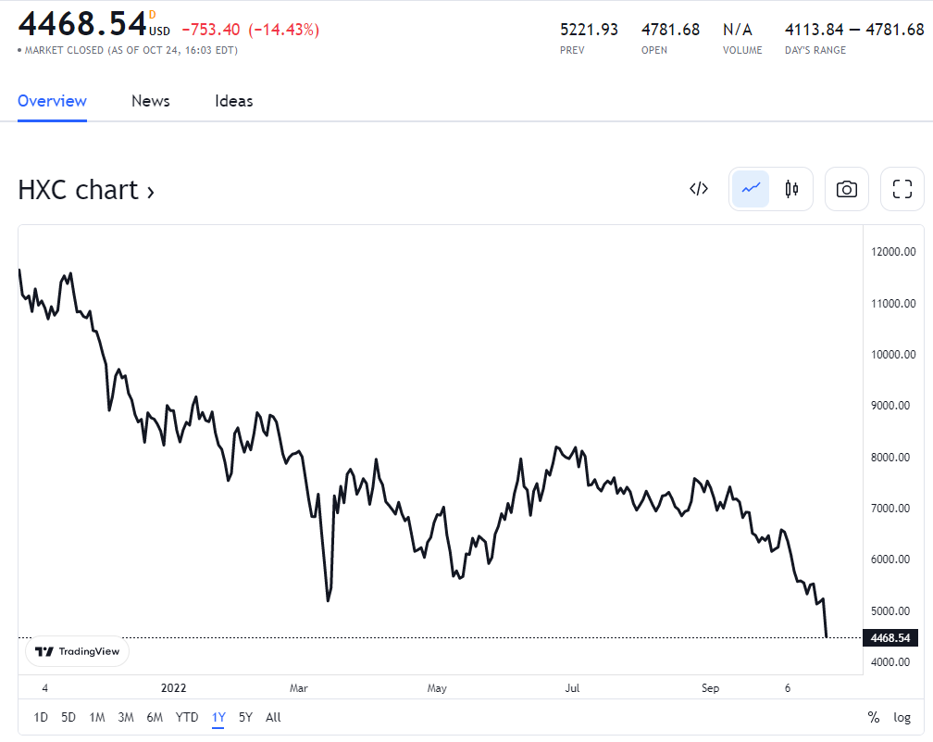The height and width of the screenshot is (742, 933).
Task: Toggle percent scale on chart
Action: click(x=873, y=717)
